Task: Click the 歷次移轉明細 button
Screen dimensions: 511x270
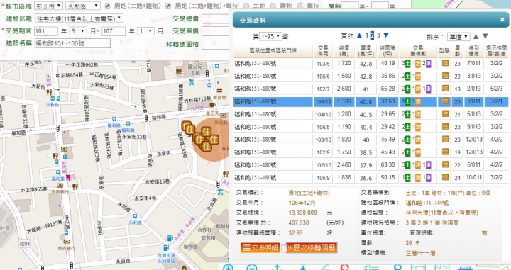Action: pos(312,248)
